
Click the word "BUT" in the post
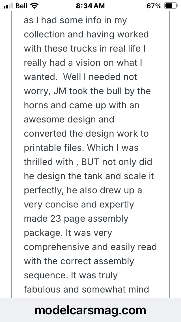[90, 162]
